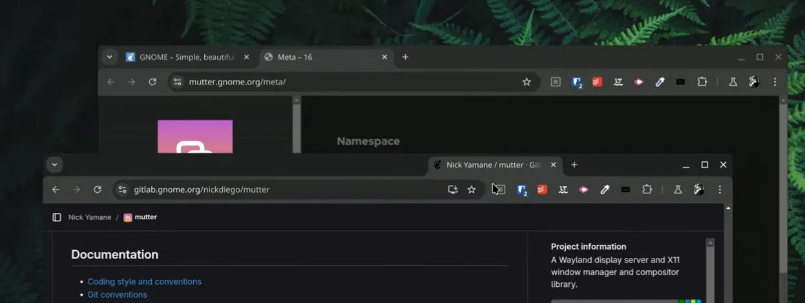The width and height of the screenshot is (805, 303).
Task: Open Chrome three-dot menu in GitLab window
Action: pyautogui.click(x=720, y=190)
